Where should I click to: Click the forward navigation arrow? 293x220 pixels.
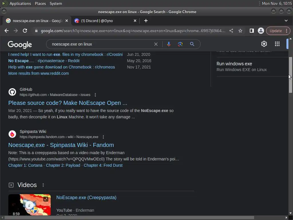tap(16, 31)
